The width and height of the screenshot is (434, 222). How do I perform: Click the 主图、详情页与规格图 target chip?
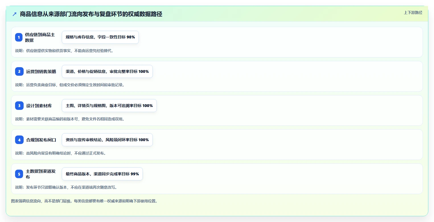pos(109,106)
